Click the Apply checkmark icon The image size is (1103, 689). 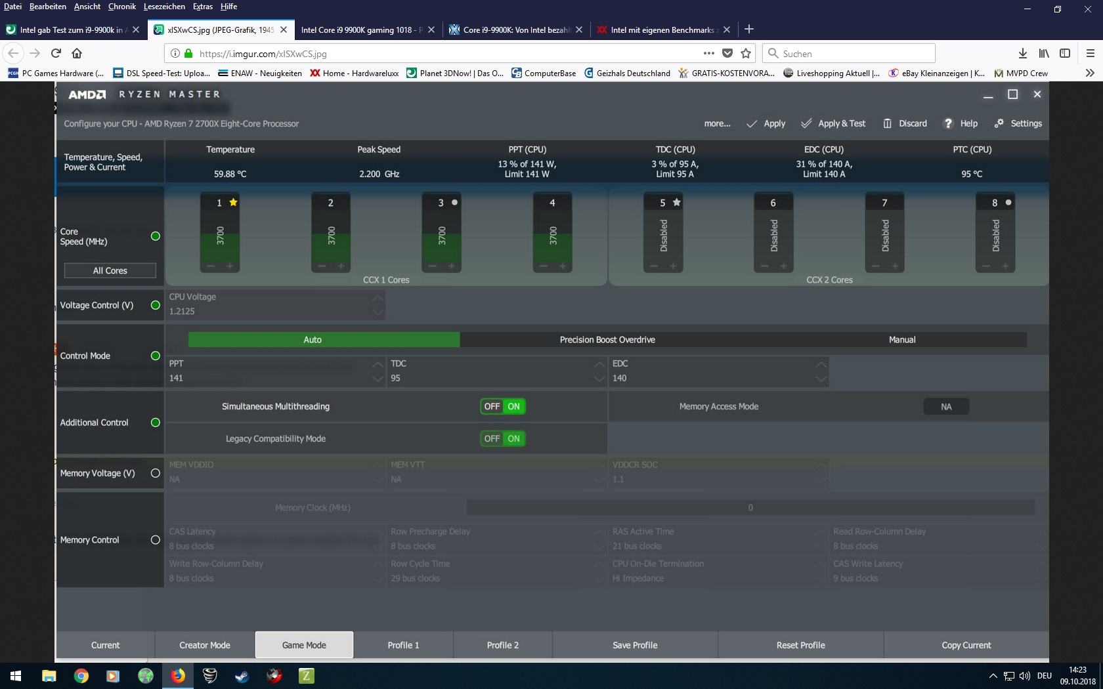pyautogui.click(x=752, y=123)
